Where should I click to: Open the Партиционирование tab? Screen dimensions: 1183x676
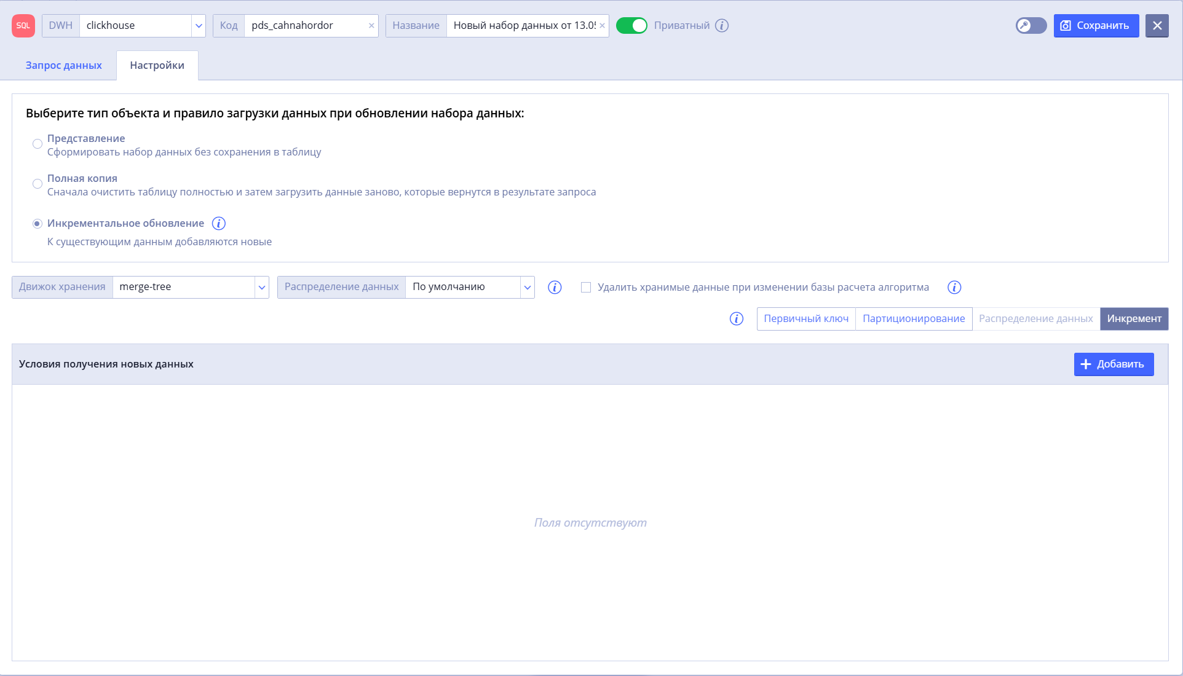pos(914,319)
